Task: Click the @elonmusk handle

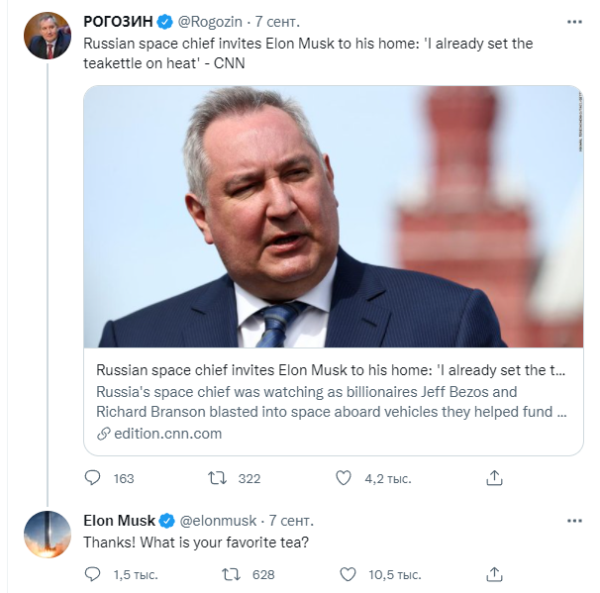Action: pyautogui.click(x=217, y=520)
